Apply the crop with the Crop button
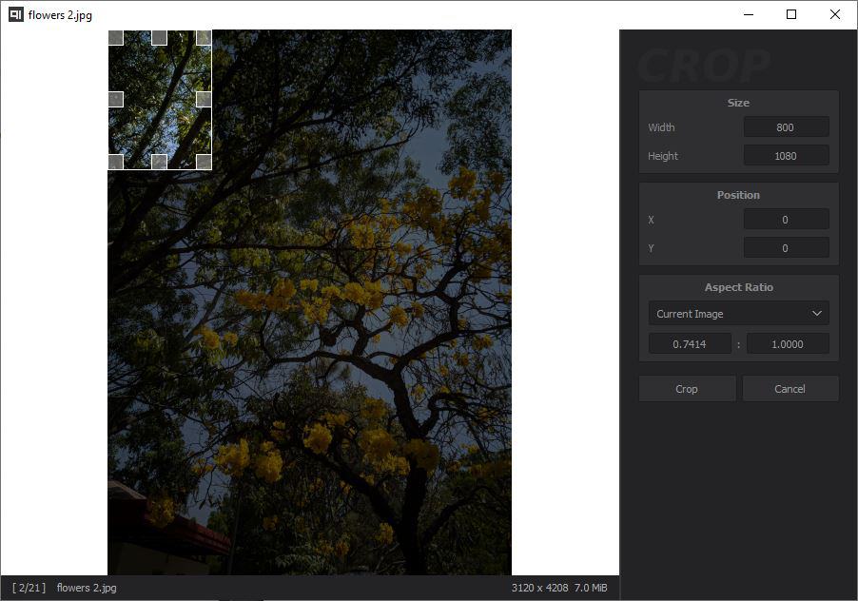This screenshot has width=858, height=601. (687, 388)
